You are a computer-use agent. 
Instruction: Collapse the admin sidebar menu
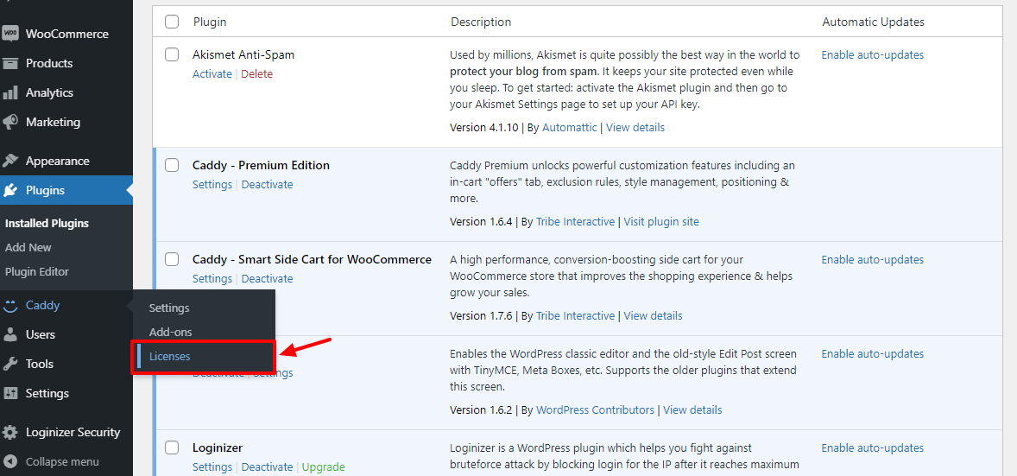[x=52, y=461]
